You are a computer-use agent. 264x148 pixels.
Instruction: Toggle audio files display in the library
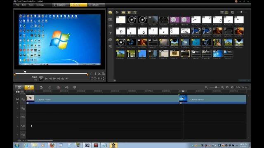135,12
